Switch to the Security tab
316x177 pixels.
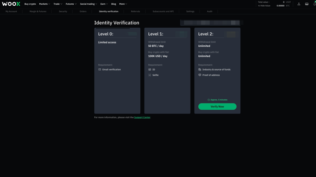coord(63,11)
